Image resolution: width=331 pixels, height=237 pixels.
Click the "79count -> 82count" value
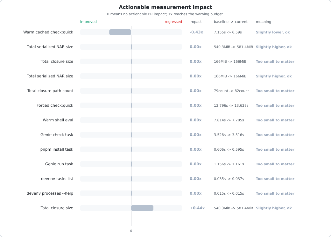coord(231,91)
